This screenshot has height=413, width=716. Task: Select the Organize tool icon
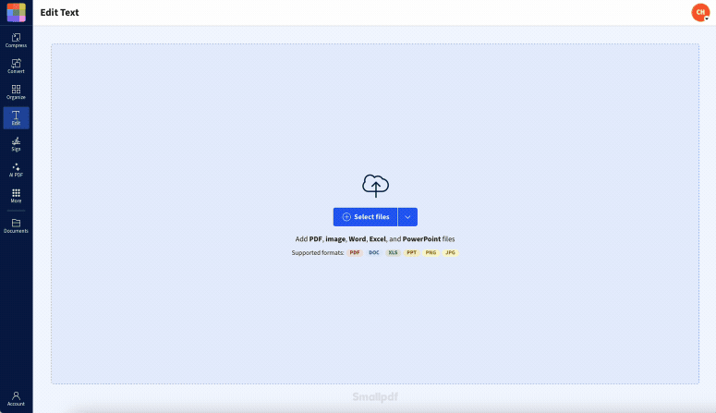tap(16, 91)
